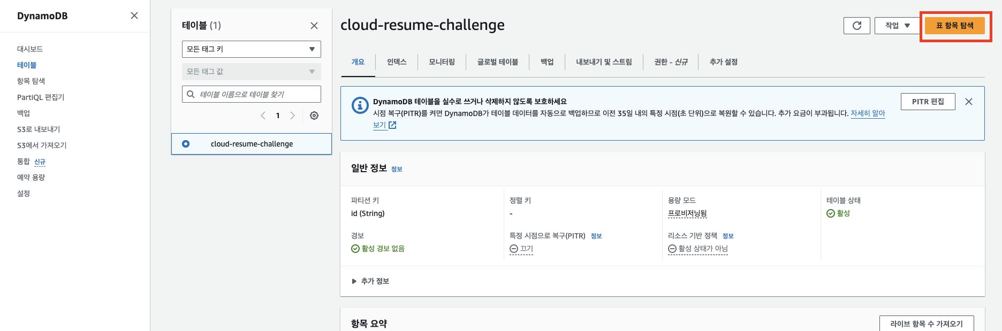Switch to the 인덱스 tab
The image size is (1002, 331).
397,62
